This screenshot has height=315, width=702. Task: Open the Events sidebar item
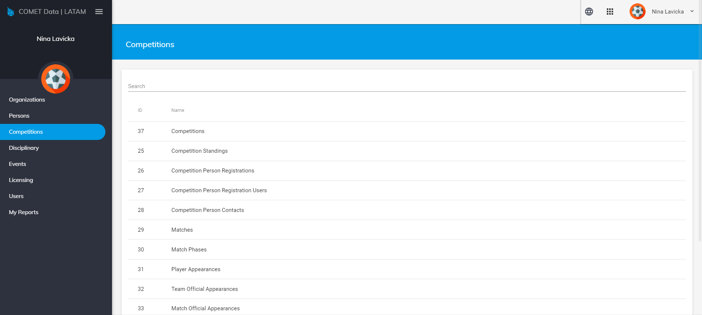(18, 164)
